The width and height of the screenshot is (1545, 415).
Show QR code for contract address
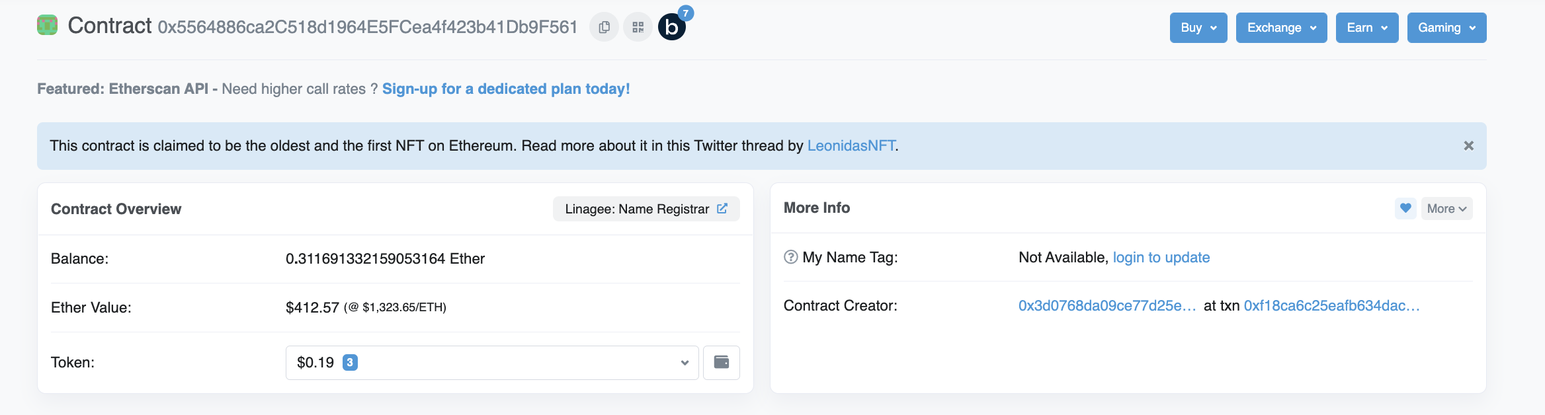(638, 27)
